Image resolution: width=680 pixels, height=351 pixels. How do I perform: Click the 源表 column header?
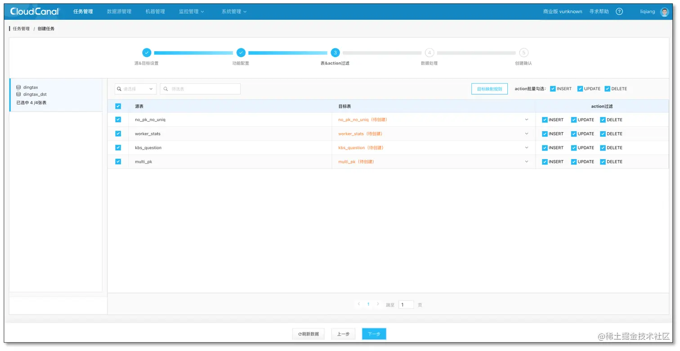(139, 107)
